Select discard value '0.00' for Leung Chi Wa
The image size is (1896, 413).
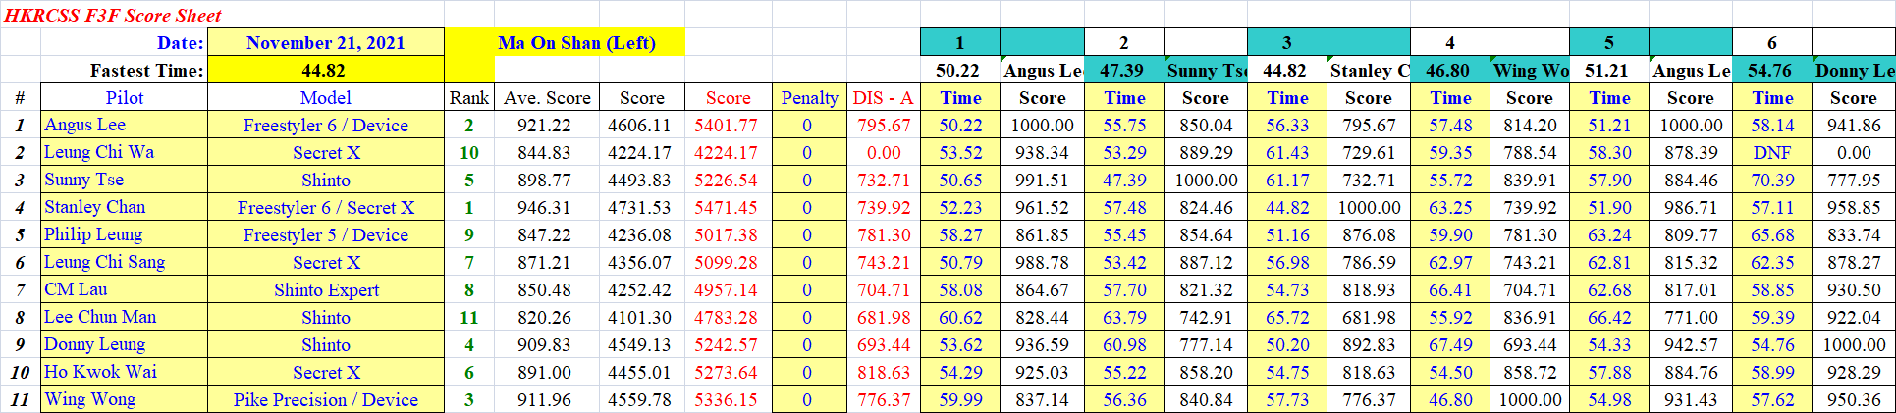884,152
